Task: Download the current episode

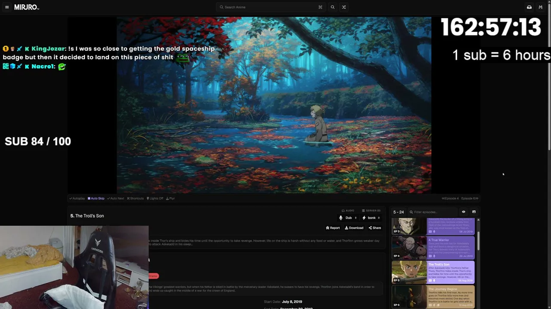Action: 354,228
